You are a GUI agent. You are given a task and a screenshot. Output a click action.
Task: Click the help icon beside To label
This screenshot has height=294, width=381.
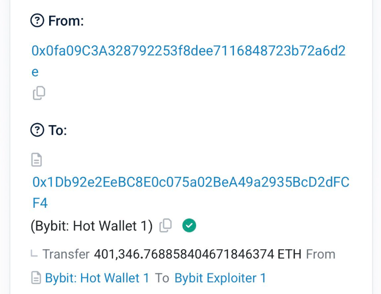37,130
